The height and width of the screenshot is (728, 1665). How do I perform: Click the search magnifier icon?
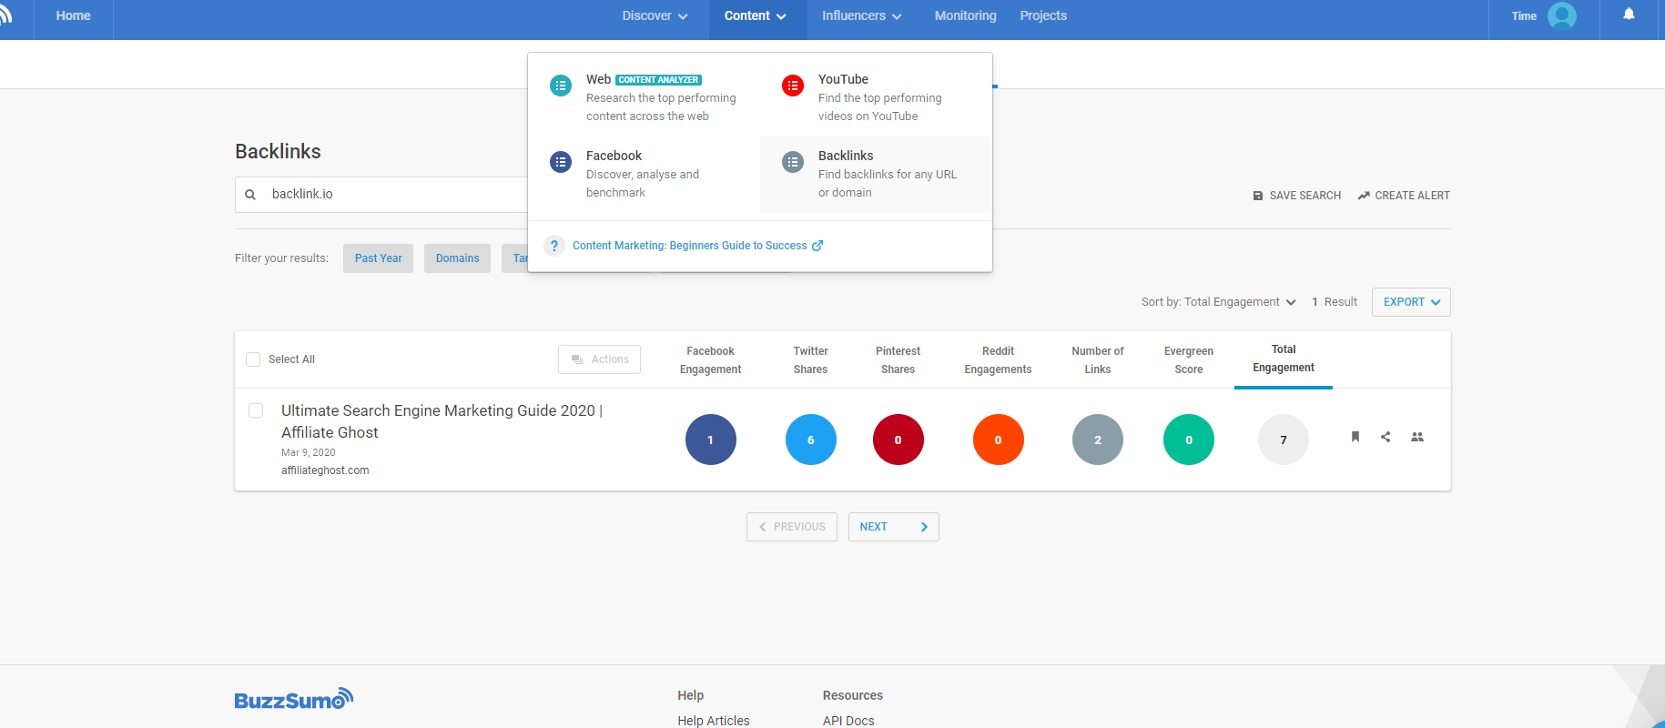pos(250,195)
